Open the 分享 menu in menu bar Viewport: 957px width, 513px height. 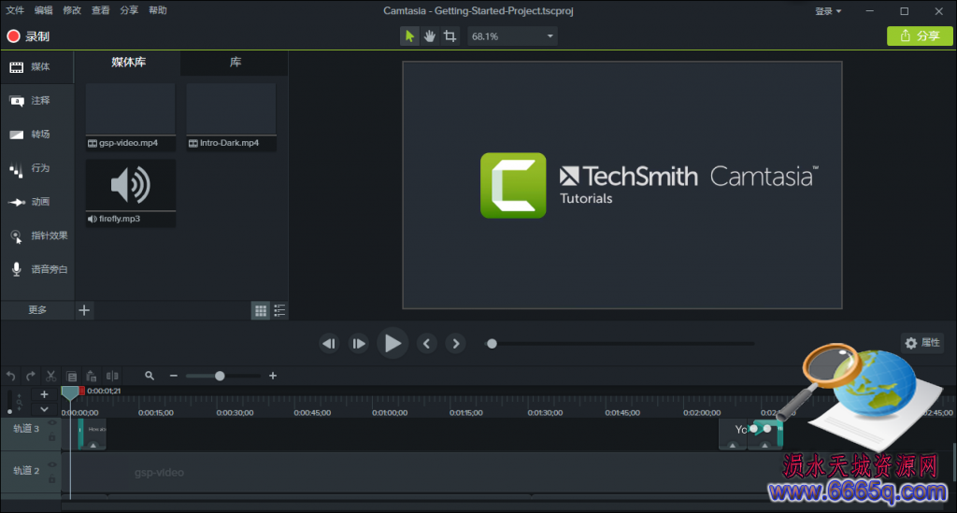(129, 10)
